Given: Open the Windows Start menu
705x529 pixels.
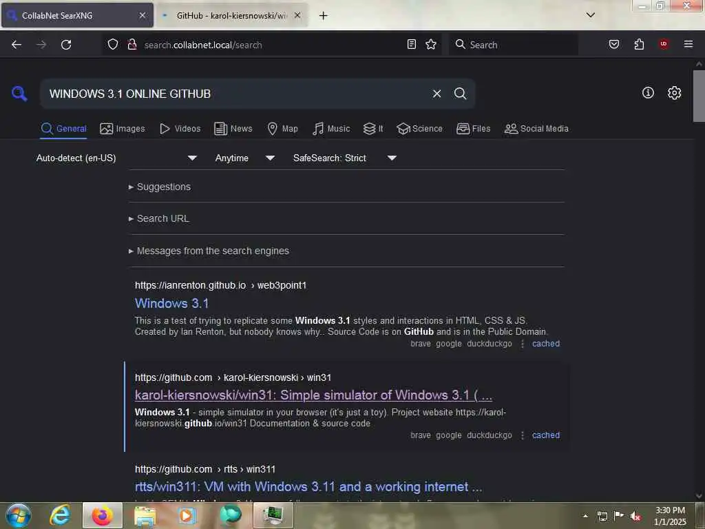Looking at the screenshot, I should [19, 515].
